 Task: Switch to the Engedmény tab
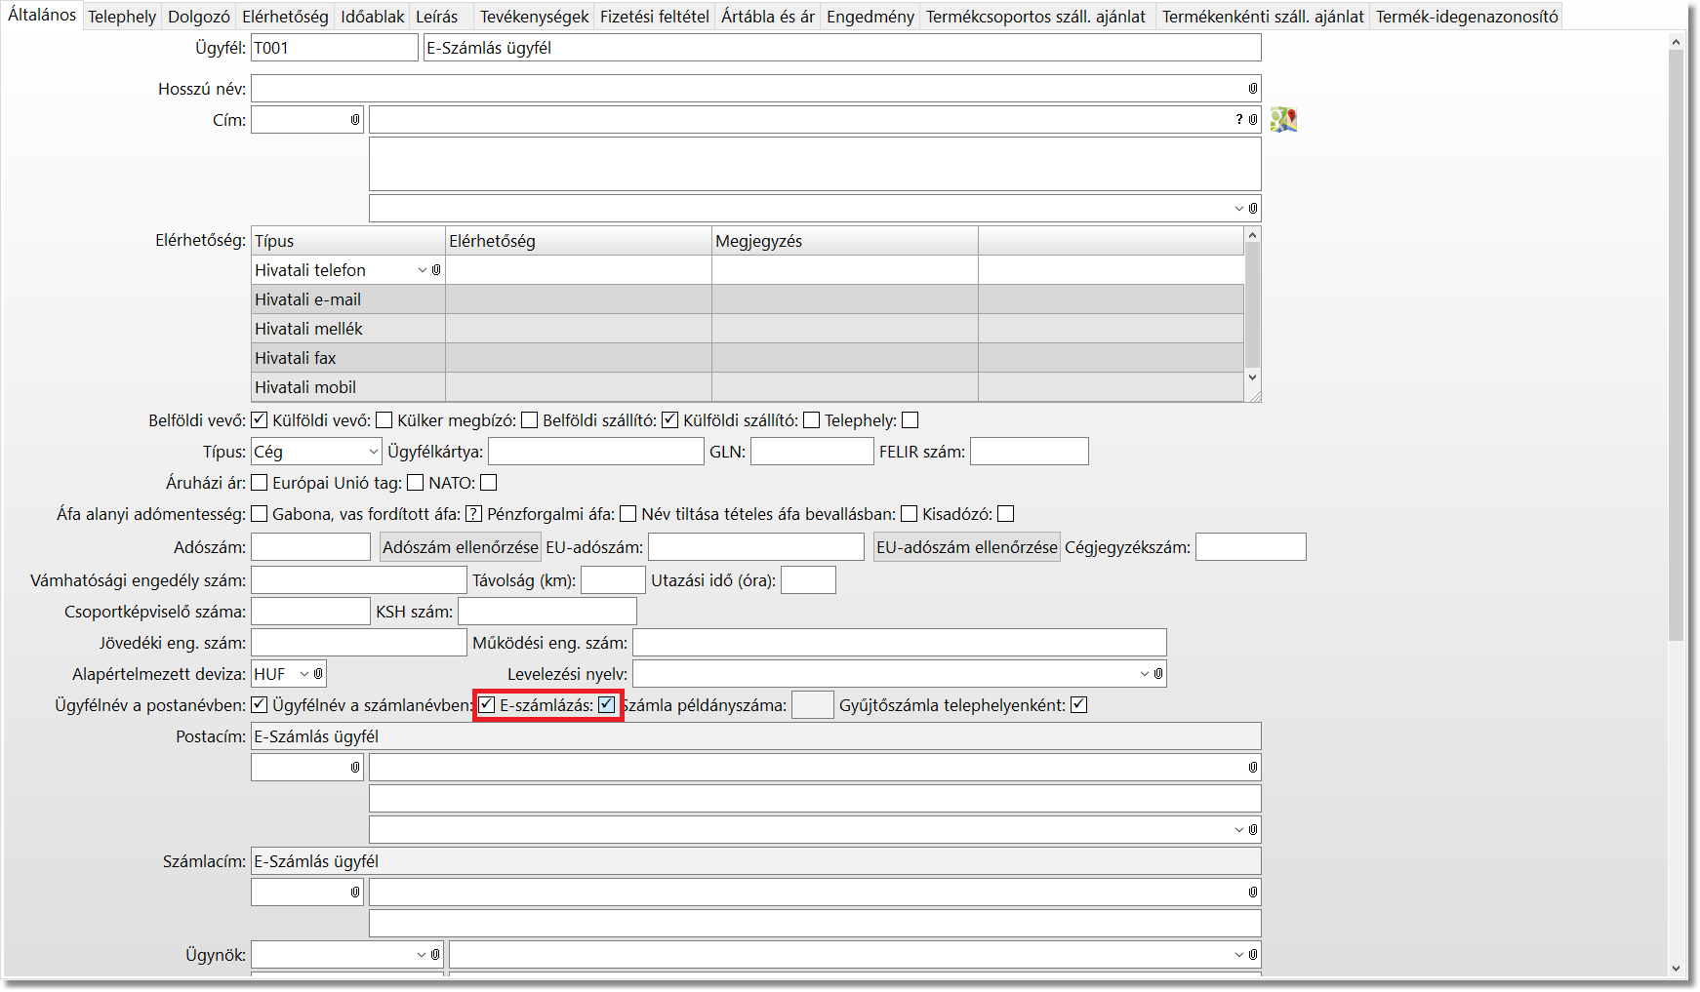pos(870,17)
